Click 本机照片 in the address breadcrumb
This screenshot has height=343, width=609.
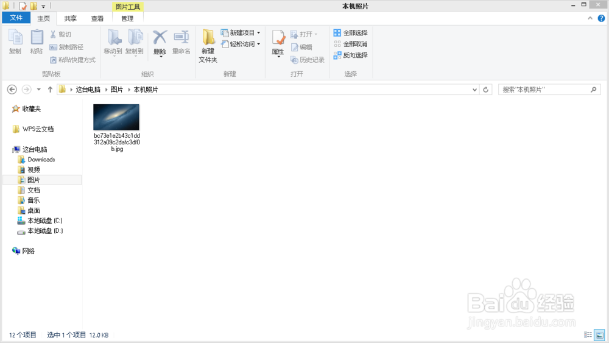pyautogui.click(x=146, y=90)
